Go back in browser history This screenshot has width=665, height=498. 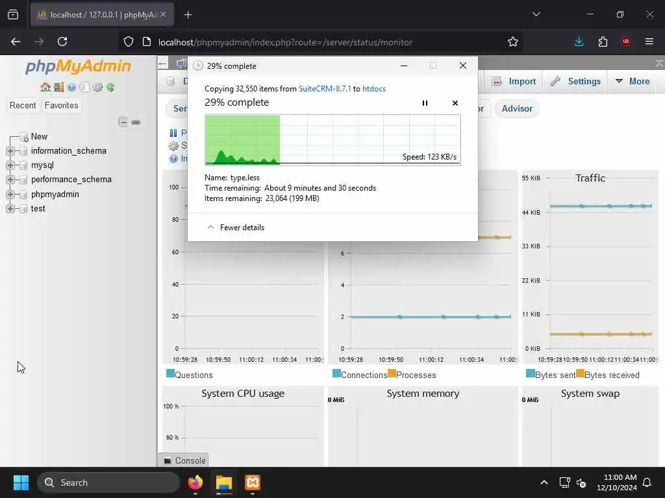(x=16, y=41)
